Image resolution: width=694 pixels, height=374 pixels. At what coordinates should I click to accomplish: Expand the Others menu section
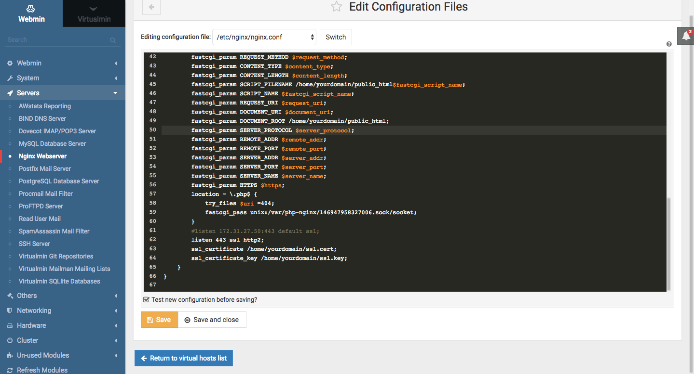[x=63, y=296]
